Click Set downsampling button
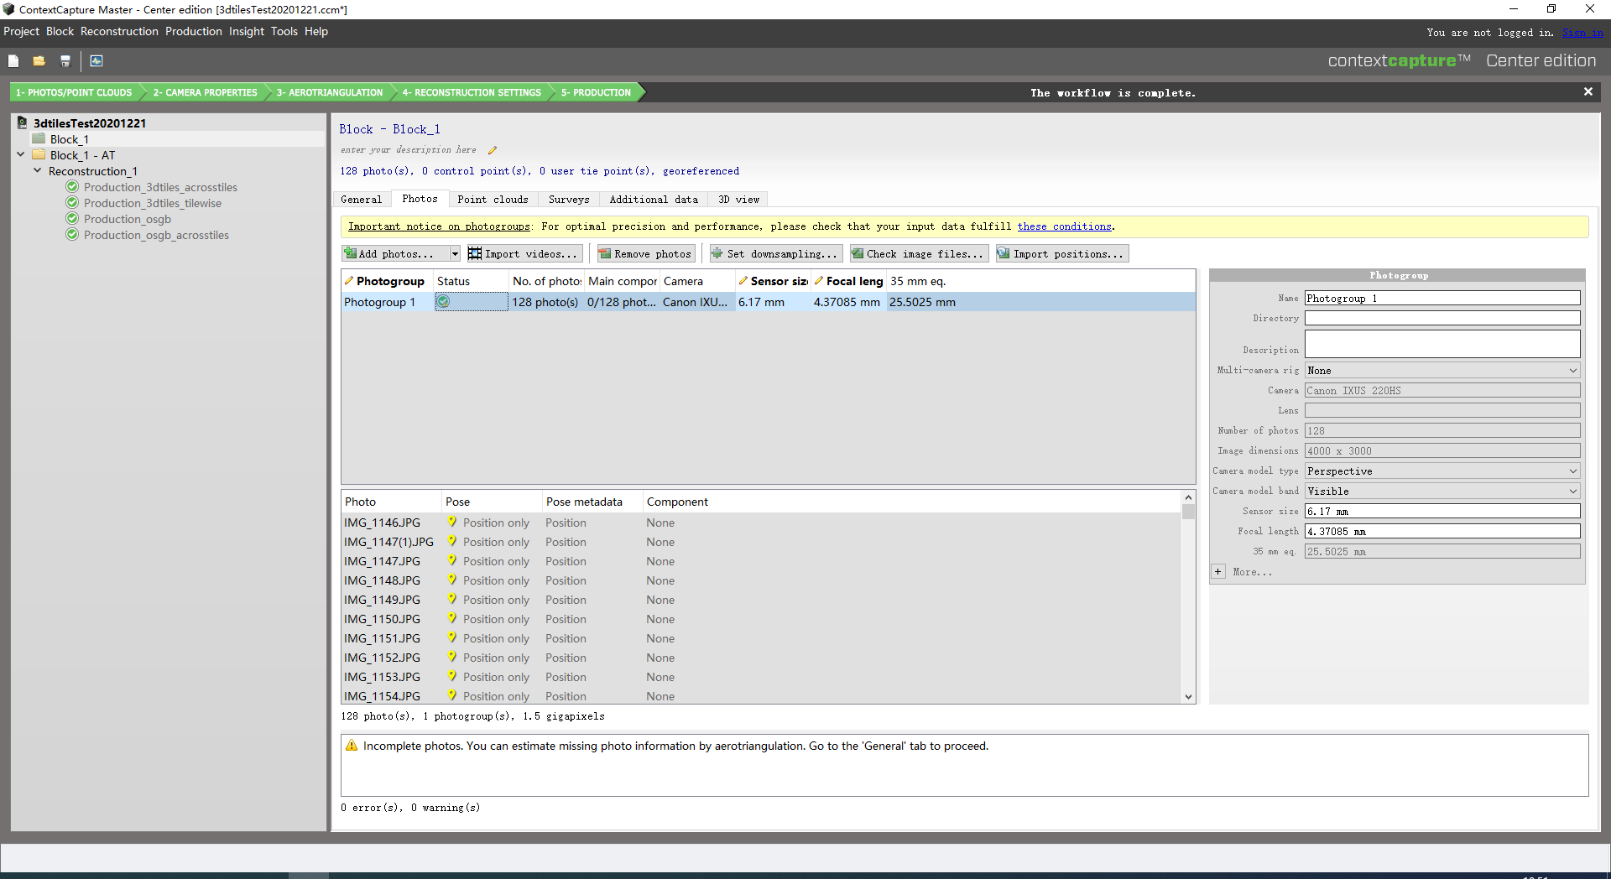The width and height of the screenshot is (1611, 879). pyautogui.click(x=774, y=253)
